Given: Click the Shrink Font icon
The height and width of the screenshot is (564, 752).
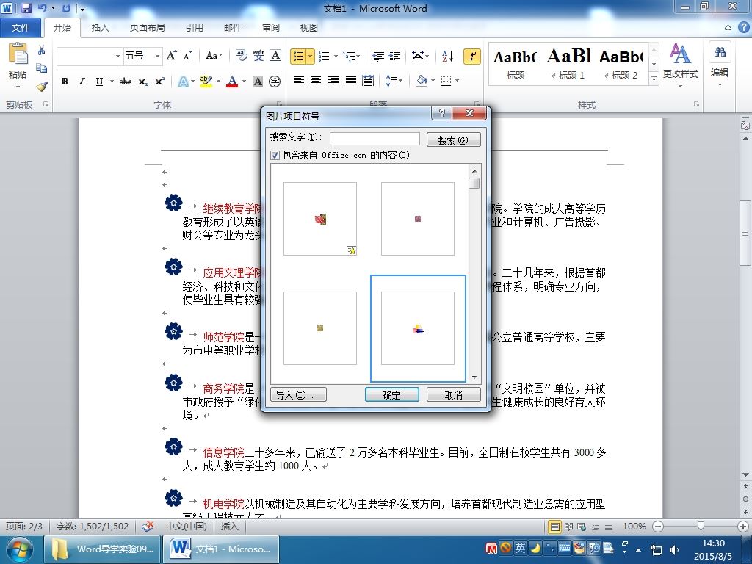Looking at the screenshot, I should click(187, 56).
